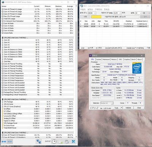
Task: Open the HWiNFO remote/network connection icon
Action: (x=39, y=141)
